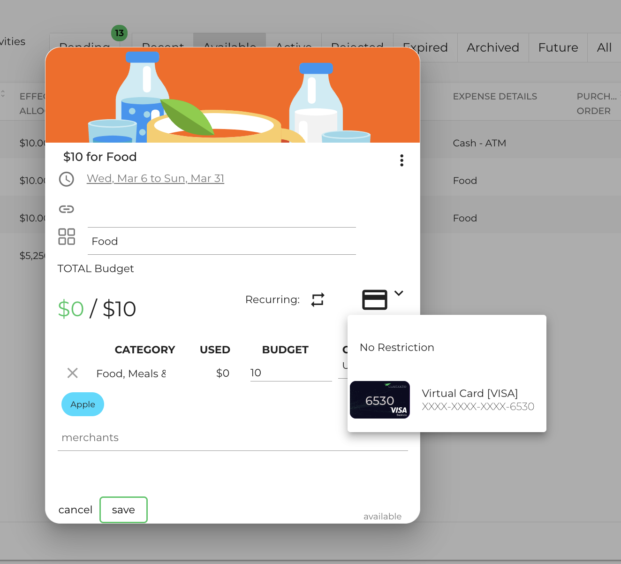Click the link chain icon

[67, 209]
